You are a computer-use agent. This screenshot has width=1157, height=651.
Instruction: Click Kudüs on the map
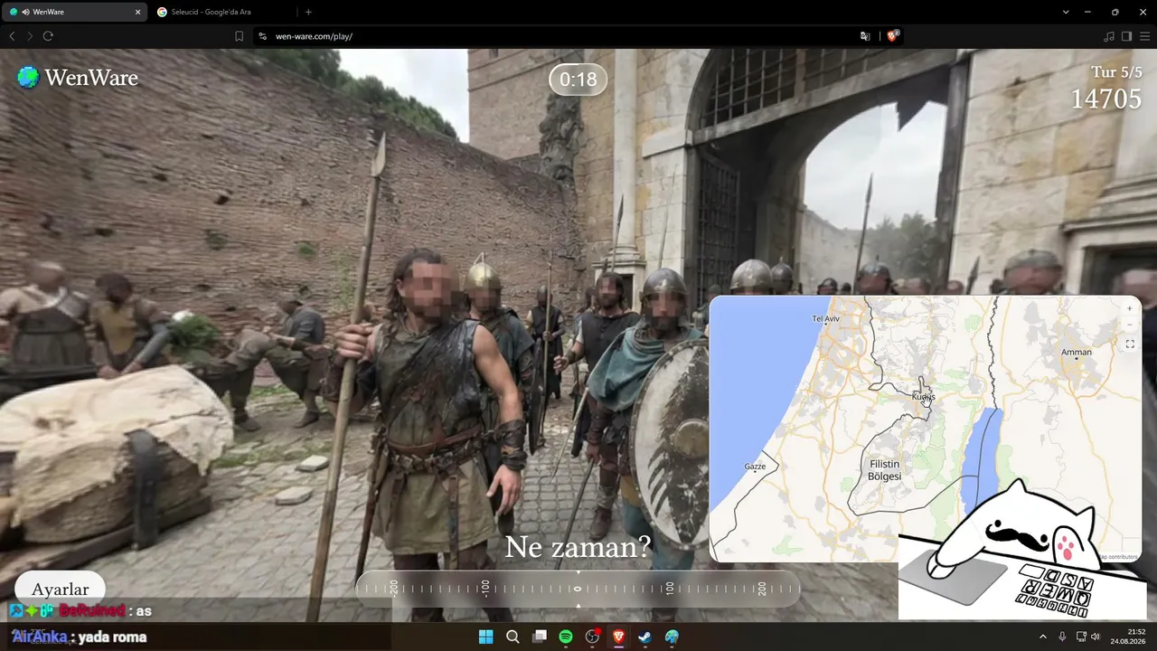coord(923,397)
